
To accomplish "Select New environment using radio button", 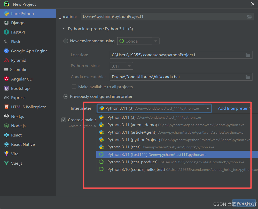I will pos(66,41).
